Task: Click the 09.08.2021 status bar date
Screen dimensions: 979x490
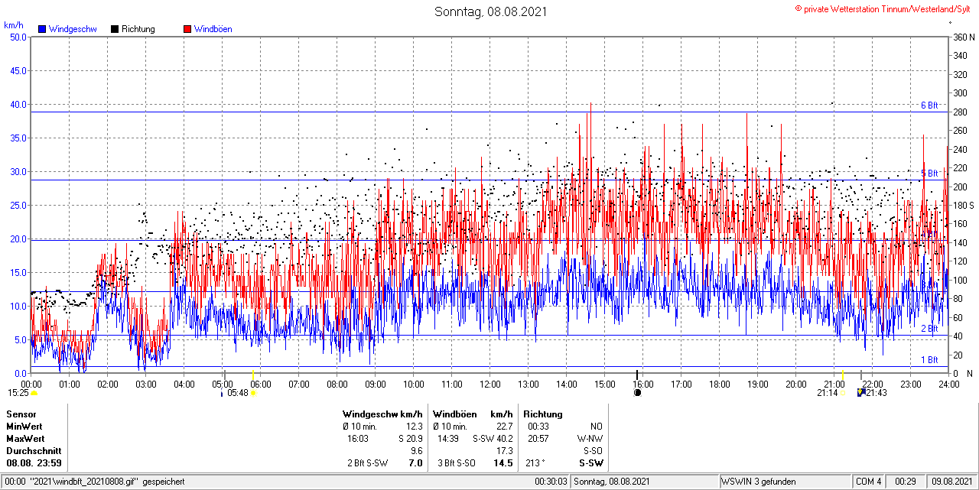Action: point(951,482)
